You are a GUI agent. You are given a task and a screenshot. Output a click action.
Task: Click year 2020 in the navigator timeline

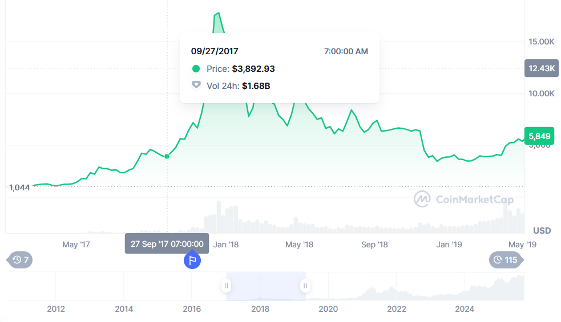(x=328, y=309)
